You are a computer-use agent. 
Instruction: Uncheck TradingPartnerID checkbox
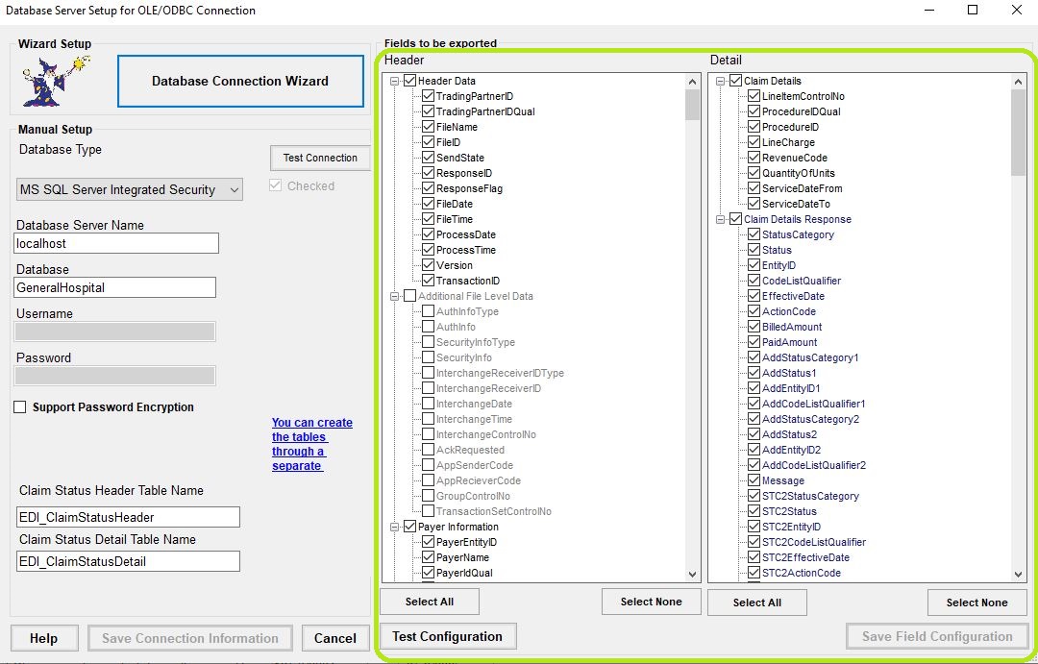click(429, 96)
